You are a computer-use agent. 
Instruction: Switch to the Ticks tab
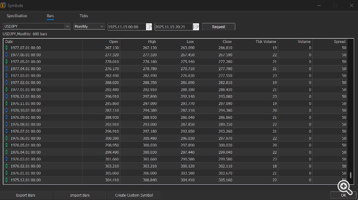tap(84, 16)
